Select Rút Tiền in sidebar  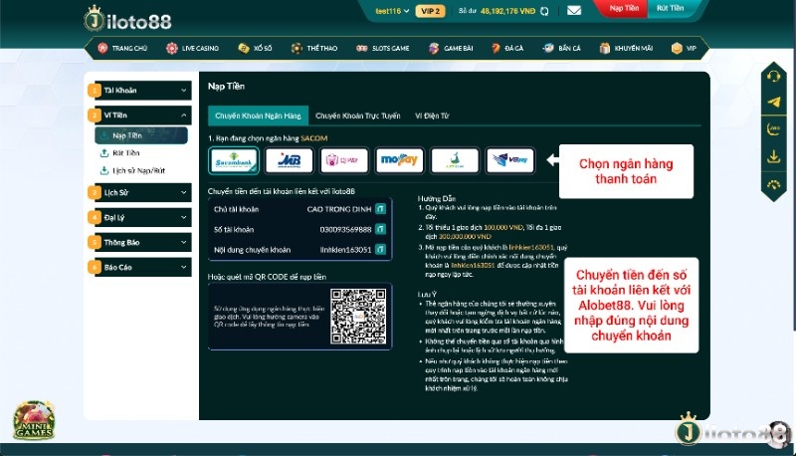[119, 153]
